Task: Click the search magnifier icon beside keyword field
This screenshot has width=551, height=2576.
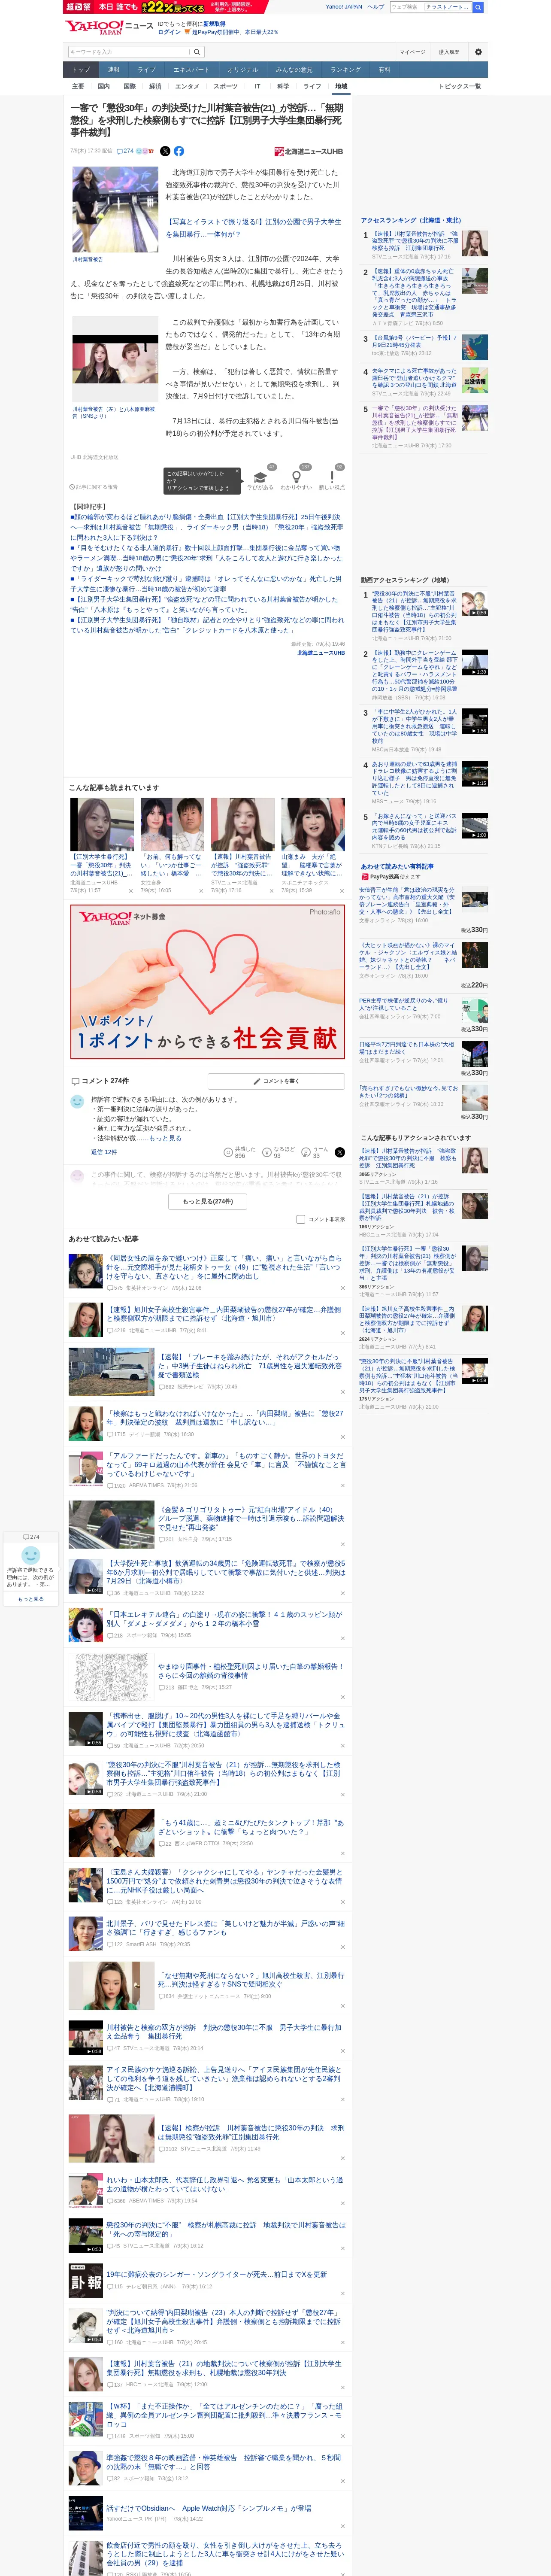Action: 197,52
